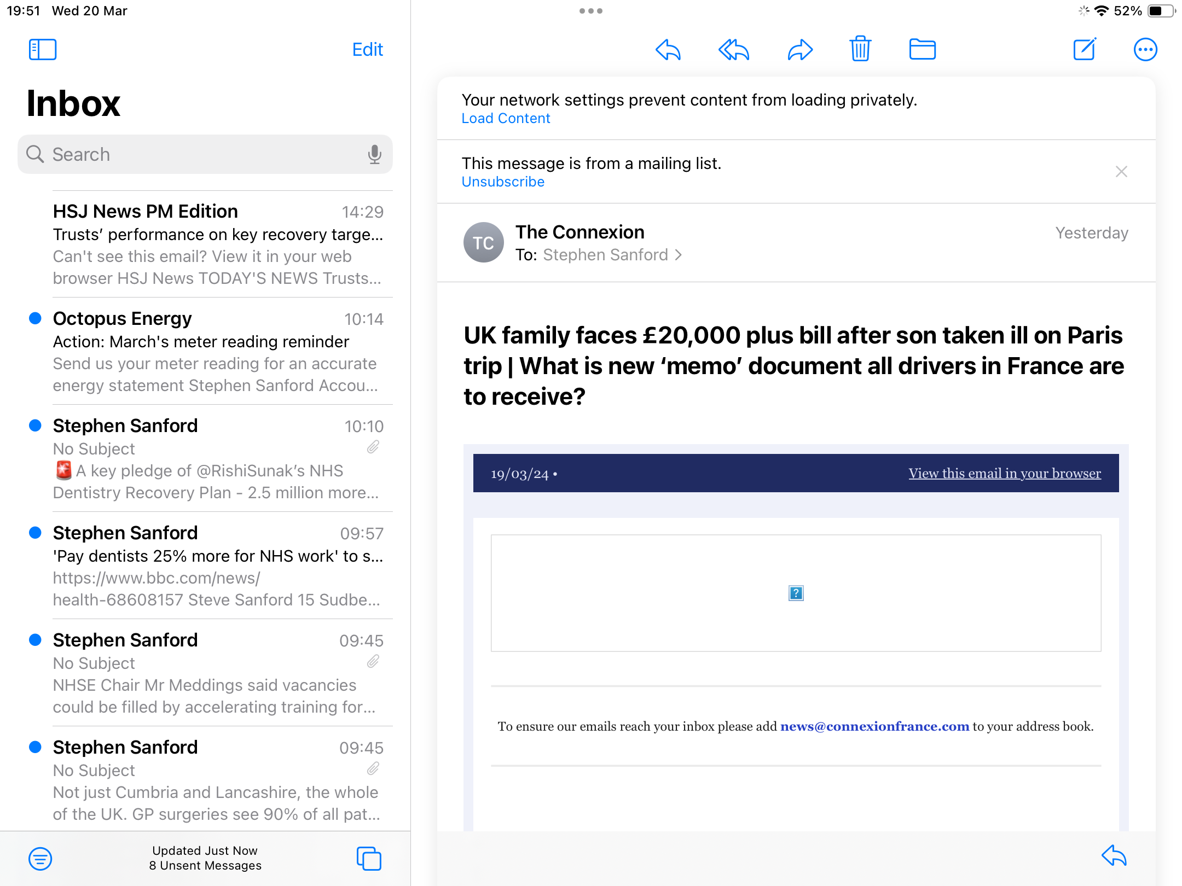This screenshot has width=1182, height=886.
Task: Tap the reply arrow below the message
Action: pos(1114,856)
